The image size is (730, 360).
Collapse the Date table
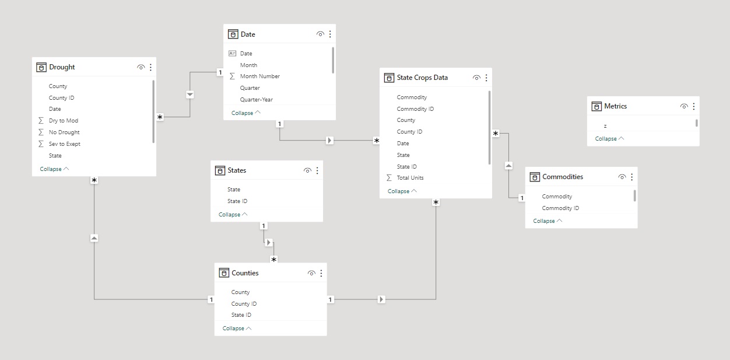[245, 113]
